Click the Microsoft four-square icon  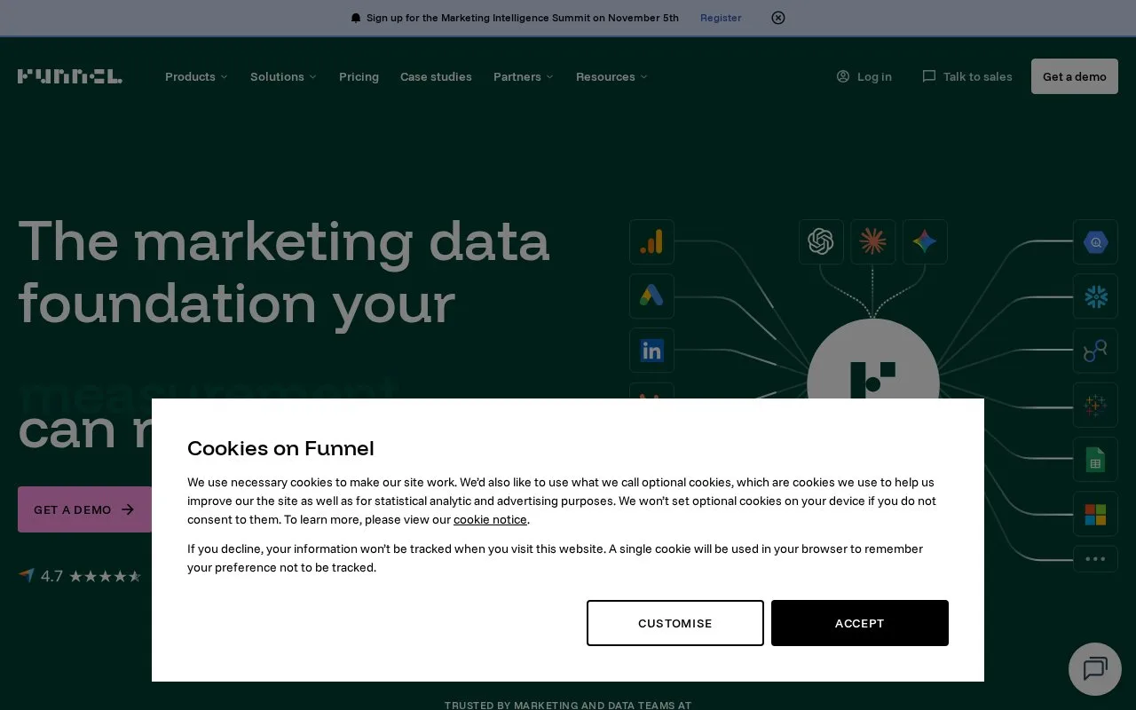[x=1095, y=514]
